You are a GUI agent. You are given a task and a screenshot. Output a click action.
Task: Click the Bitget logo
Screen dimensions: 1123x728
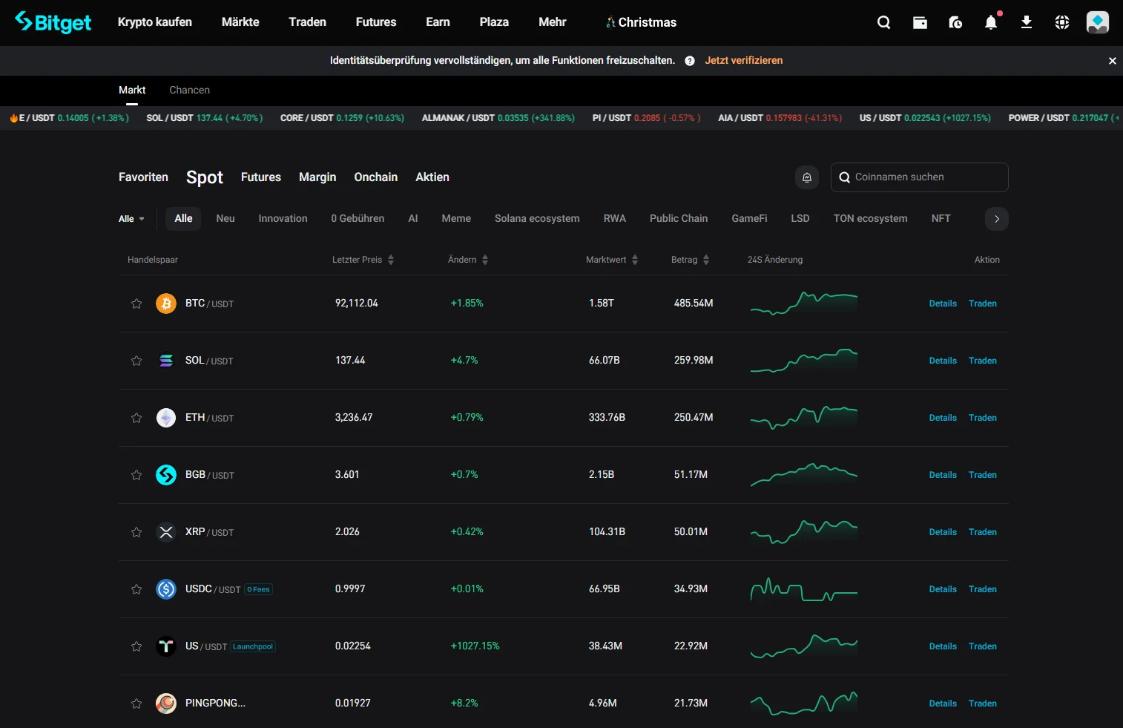(x=53, y=22)
